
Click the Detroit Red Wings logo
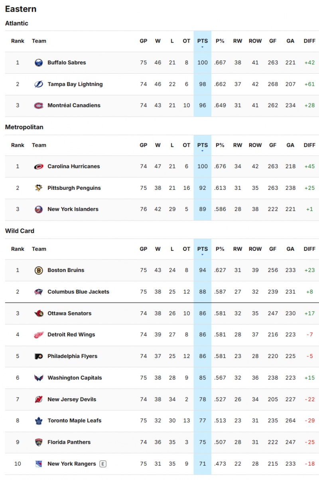39,335
